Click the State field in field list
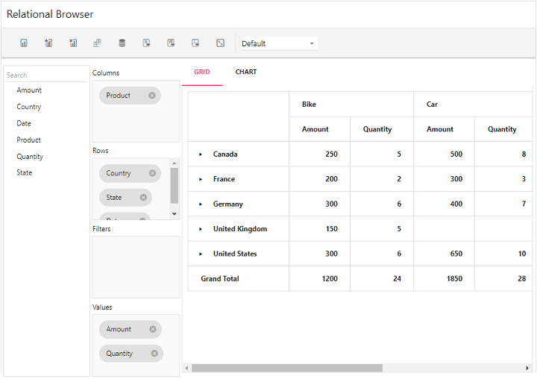537x379 pixels. click(x=25, y=172)
